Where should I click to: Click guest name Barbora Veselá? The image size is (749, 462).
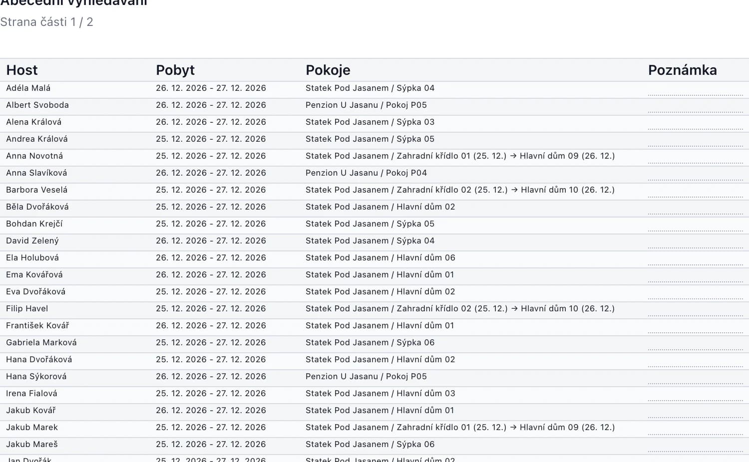37,190
